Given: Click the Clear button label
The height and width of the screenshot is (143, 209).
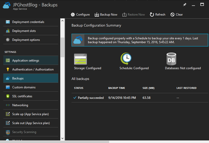Looking at the screenshot, I should pyautogui.click(x=179, y=15).
